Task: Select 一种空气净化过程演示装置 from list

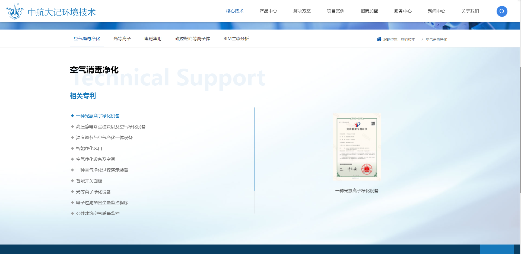Action: [102, 170]
